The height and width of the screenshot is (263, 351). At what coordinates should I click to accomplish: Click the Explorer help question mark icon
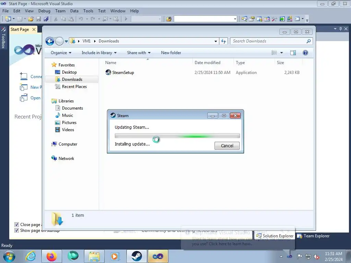coord(305,53)
